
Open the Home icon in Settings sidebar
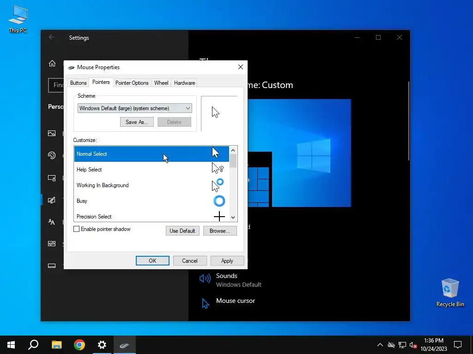[52, 63]
